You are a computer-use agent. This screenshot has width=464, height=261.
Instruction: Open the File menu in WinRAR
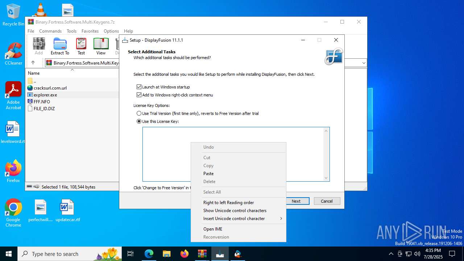pos(31,31)
